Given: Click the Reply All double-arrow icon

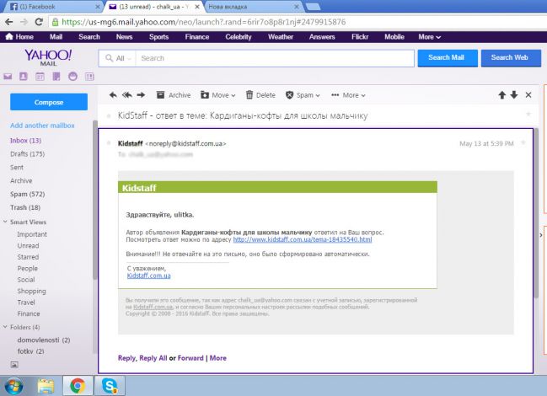Looking at the screenshot, I should pos(126,95).
